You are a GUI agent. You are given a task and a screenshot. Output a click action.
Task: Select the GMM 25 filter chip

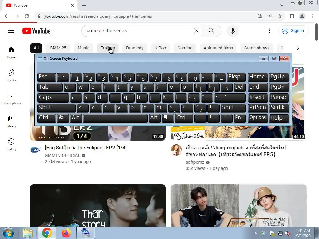coord(58,48)
